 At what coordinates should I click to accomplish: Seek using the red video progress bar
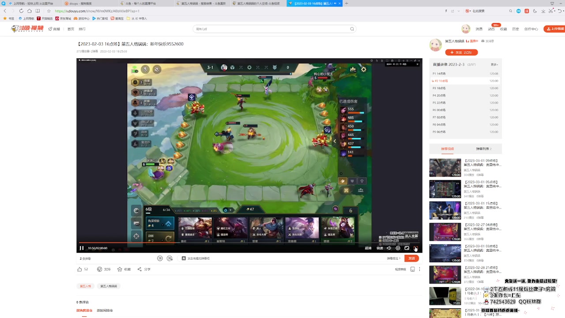pyautogui.click(x=249, y=242)
